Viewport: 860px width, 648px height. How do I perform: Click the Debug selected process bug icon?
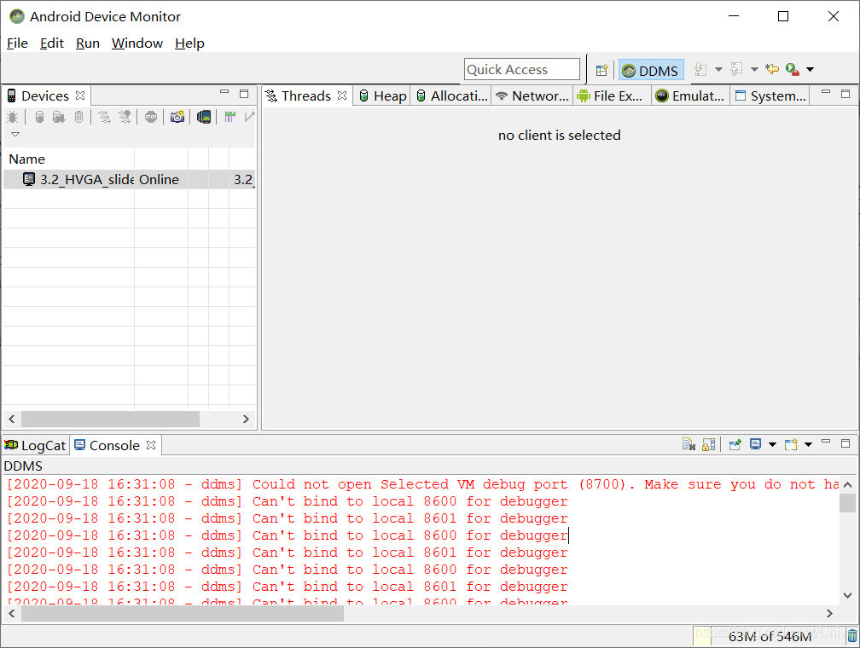[x=13, y=117]
